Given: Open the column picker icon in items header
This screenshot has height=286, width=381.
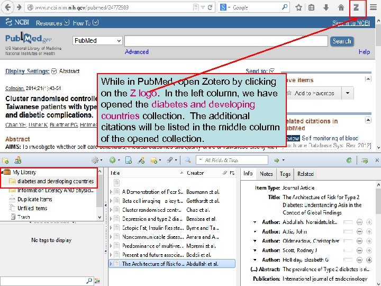Looking at the screenshot, I should coord(232,173).
